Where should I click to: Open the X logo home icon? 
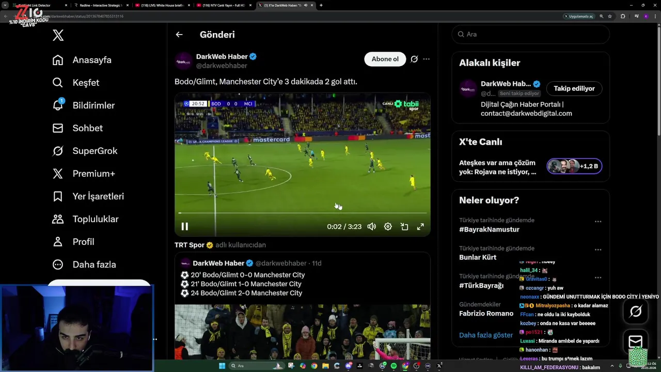(58, 35)
